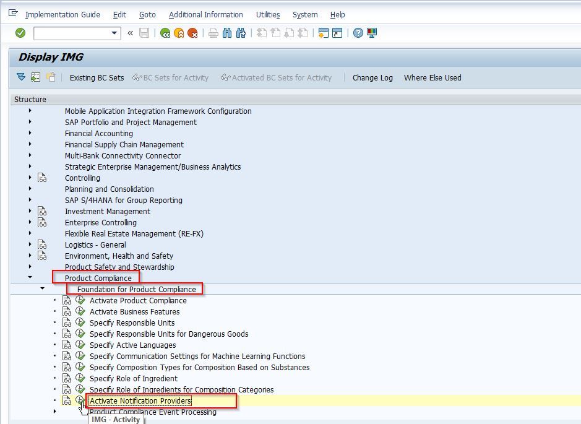Open the Help menu
Screen dimensions: 581x424
pos(338,14)
